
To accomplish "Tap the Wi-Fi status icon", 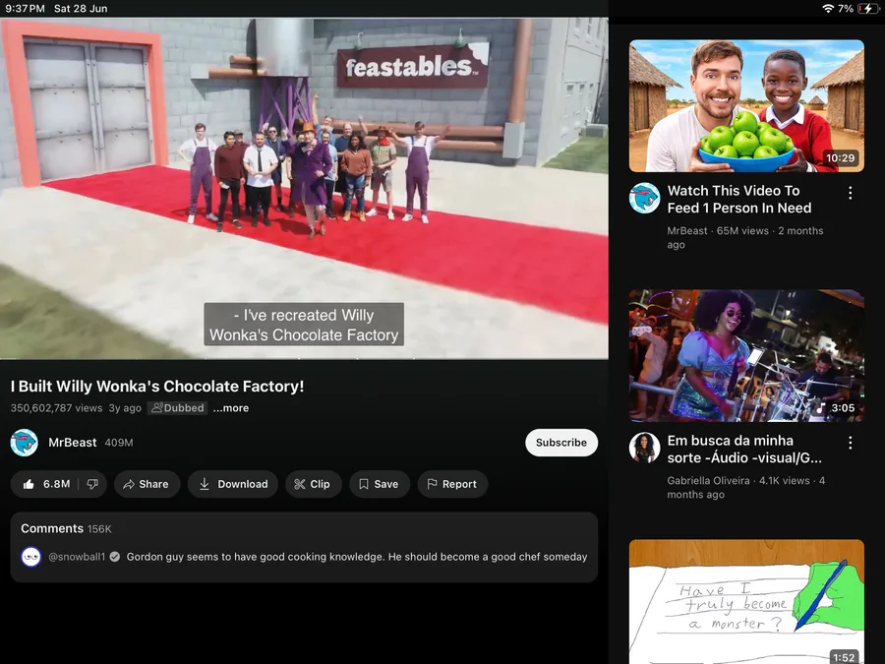I will (x=827, y=9).
